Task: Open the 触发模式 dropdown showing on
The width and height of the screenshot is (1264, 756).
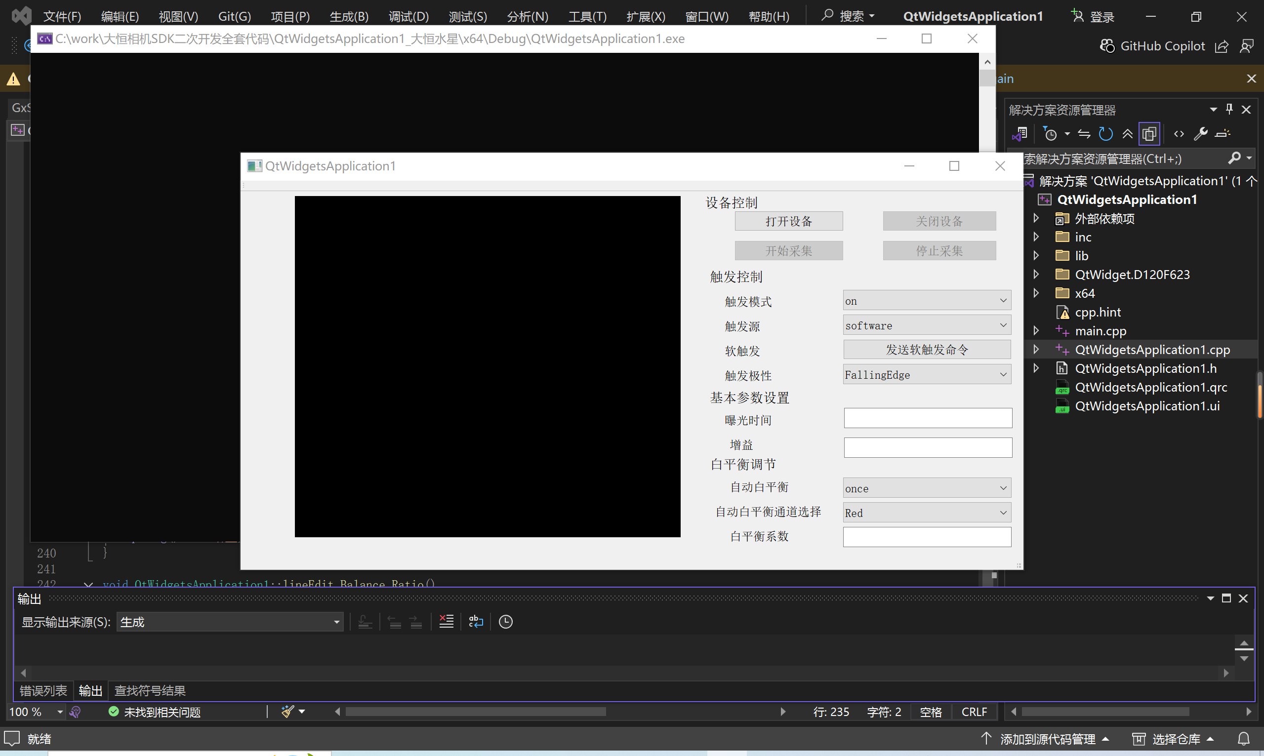Action: tap(927, 301)
